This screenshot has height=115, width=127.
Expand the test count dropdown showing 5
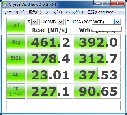click(34, 22)
